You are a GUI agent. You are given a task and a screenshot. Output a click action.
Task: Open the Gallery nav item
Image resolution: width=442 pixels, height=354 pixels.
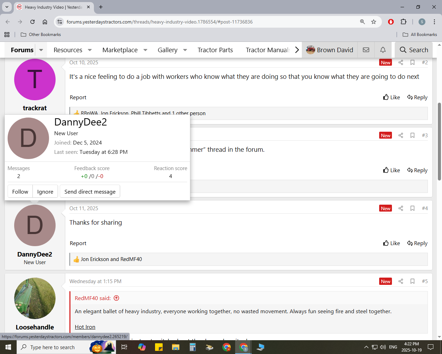(167, 50)
